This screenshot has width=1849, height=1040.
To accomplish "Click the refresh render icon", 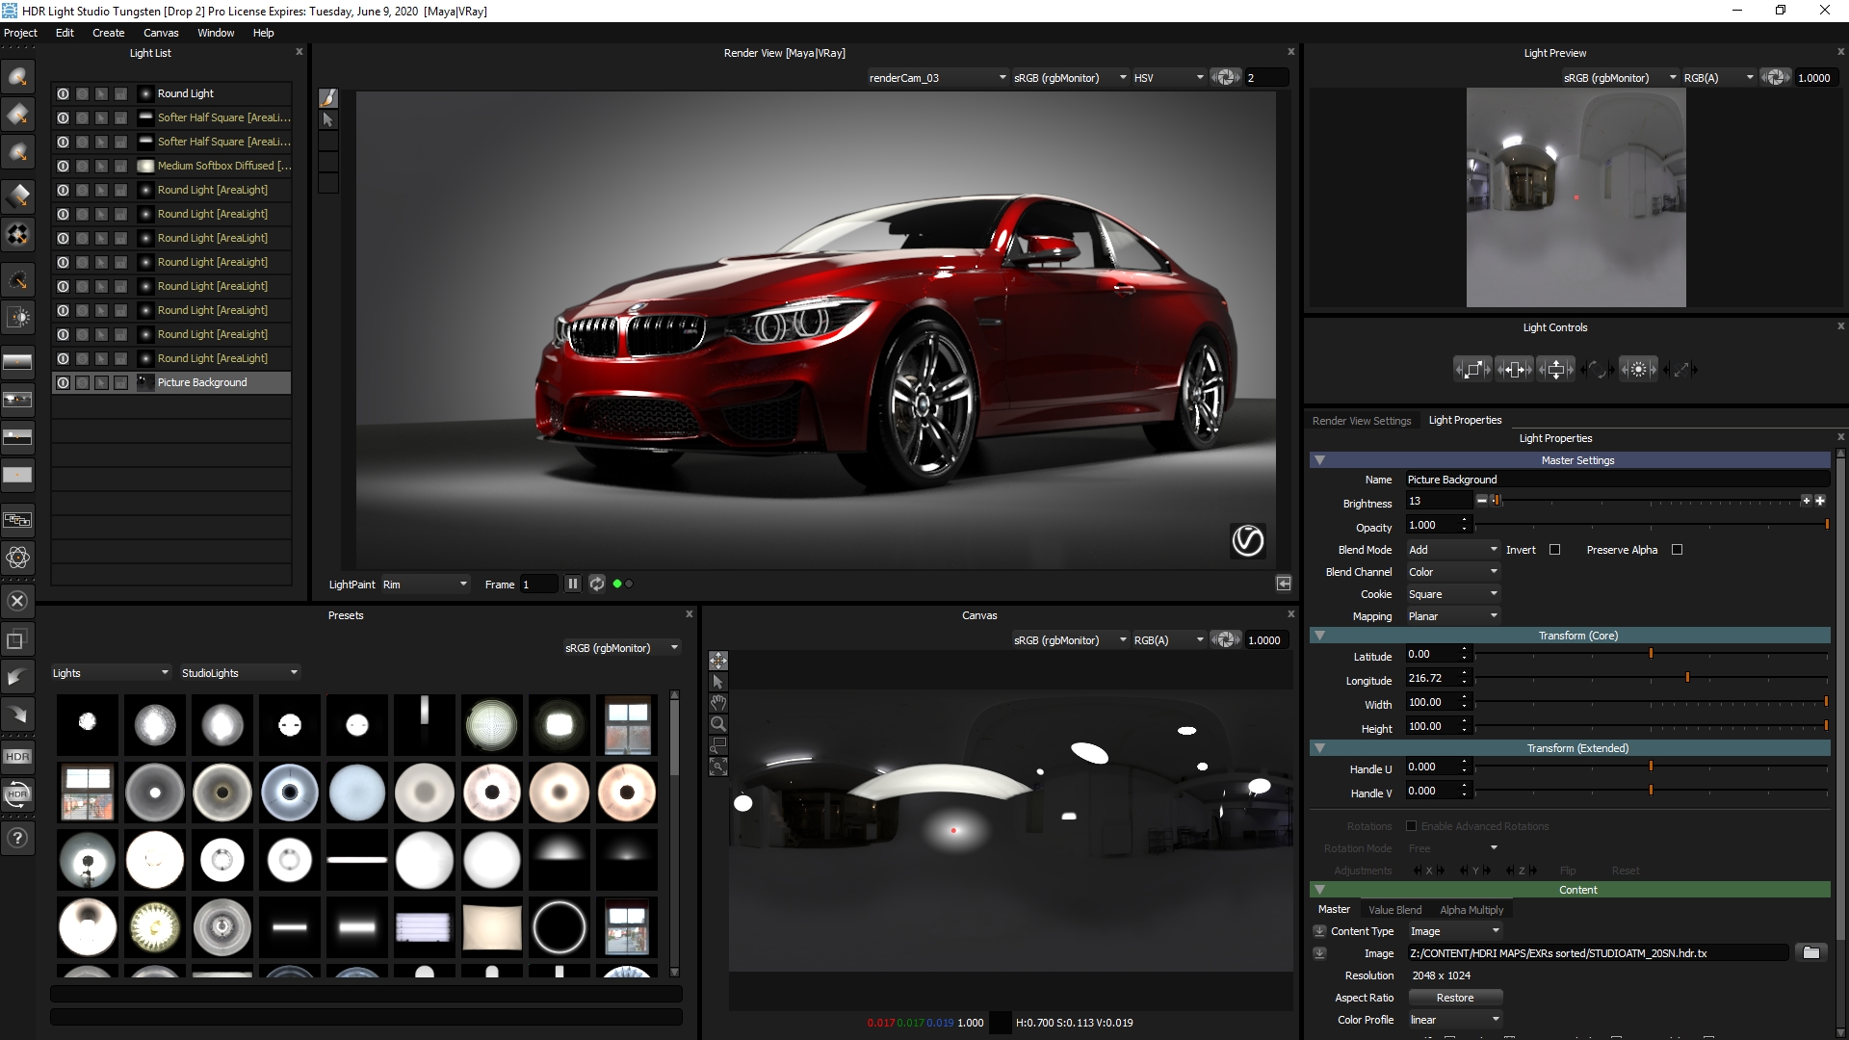I will click(x=596, y=584).
